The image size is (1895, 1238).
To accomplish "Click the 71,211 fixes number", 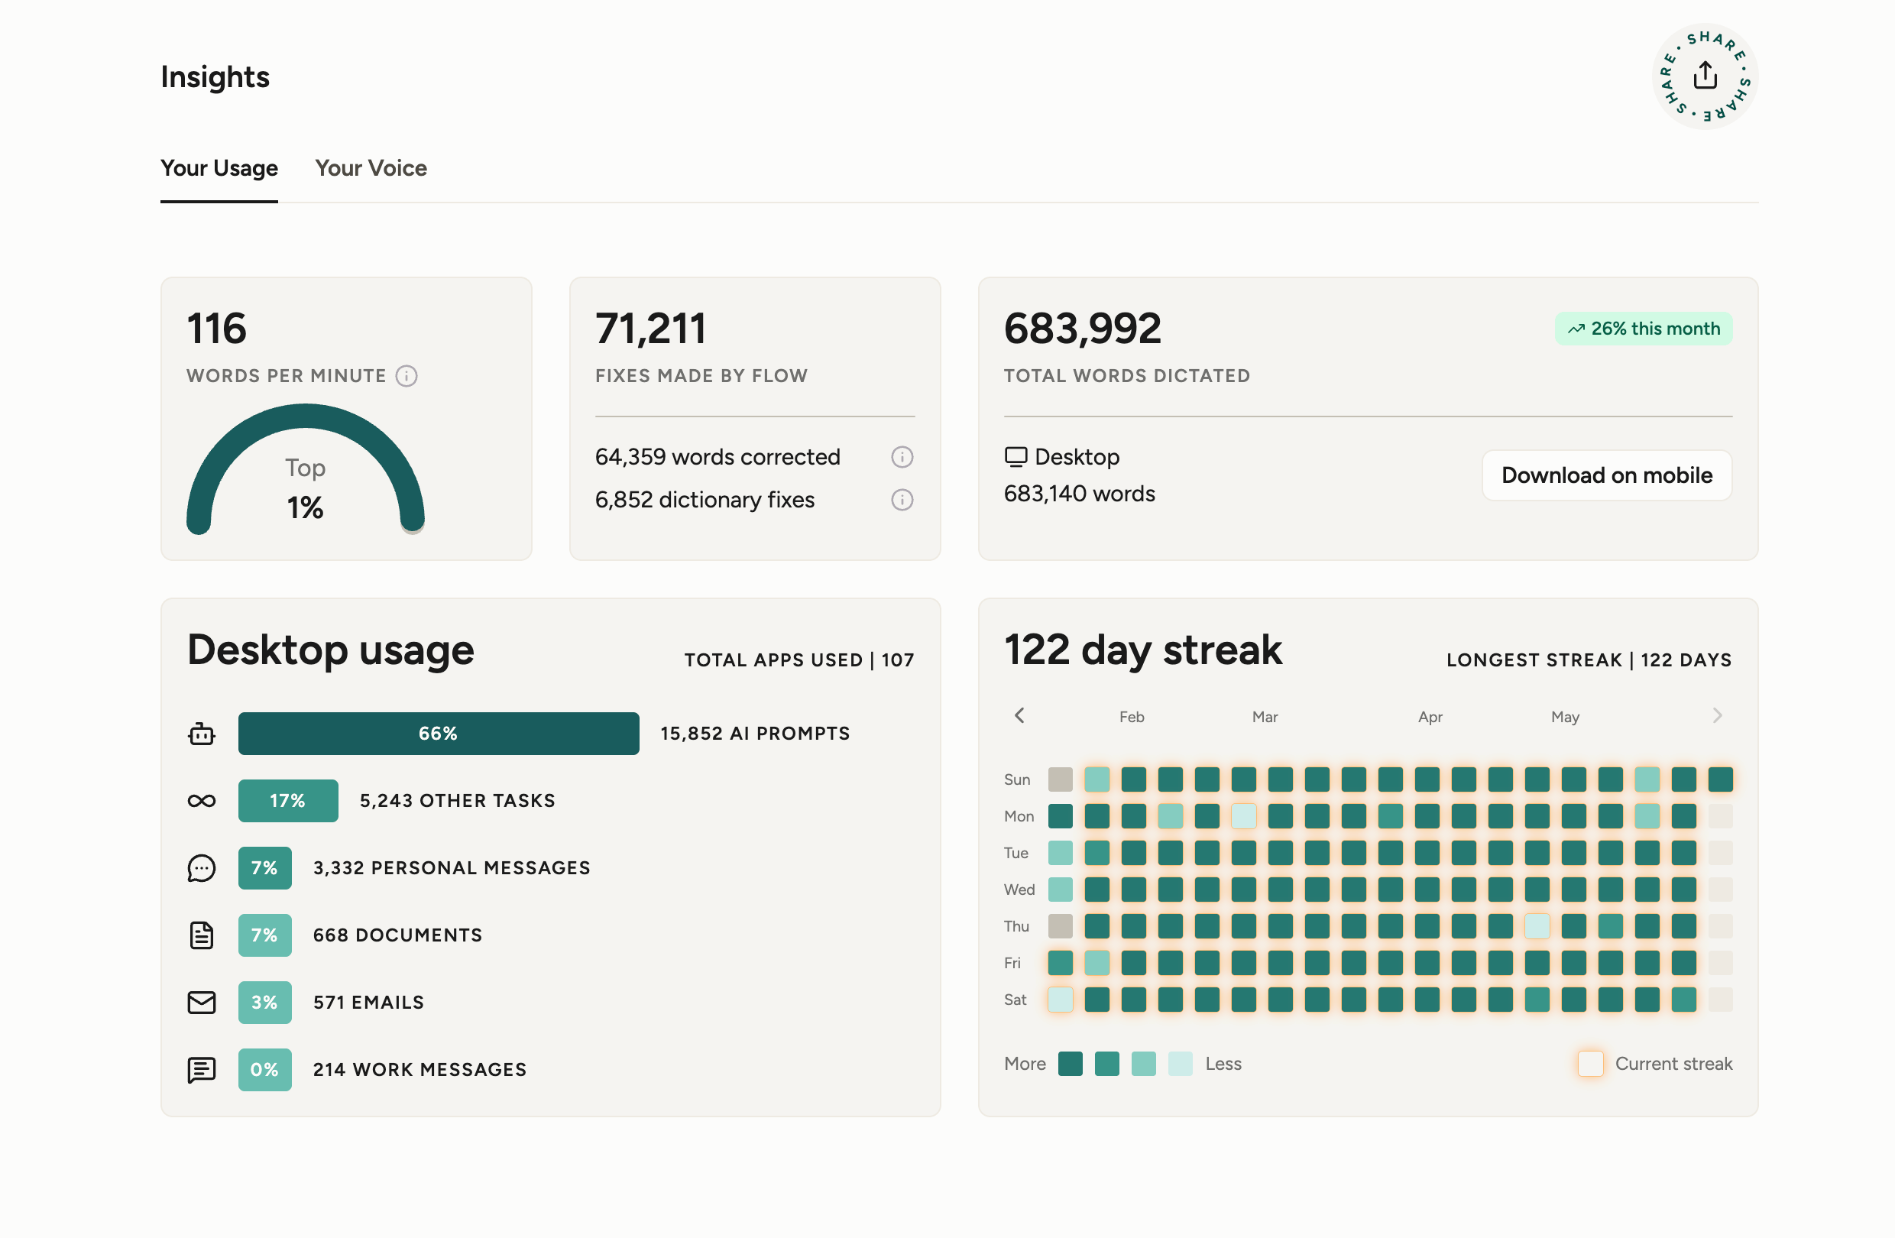I will (650, 329).
